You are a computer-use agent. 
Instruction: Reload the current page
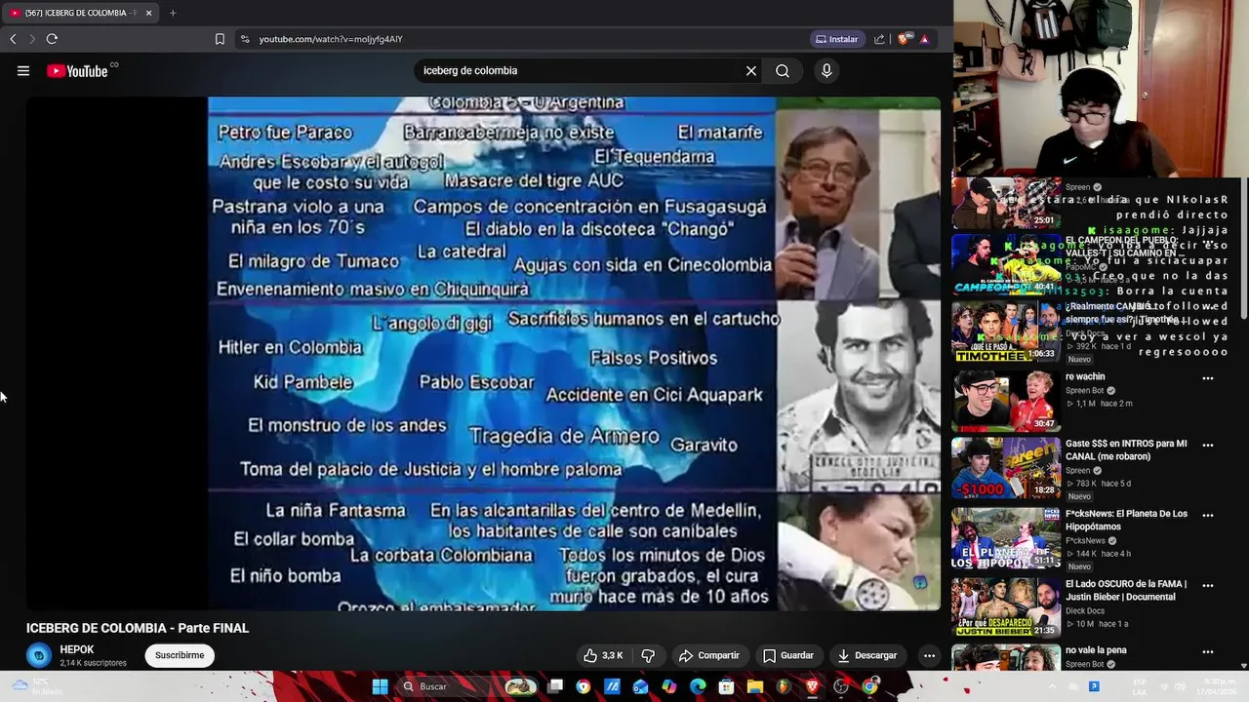(x=52, y=39)
